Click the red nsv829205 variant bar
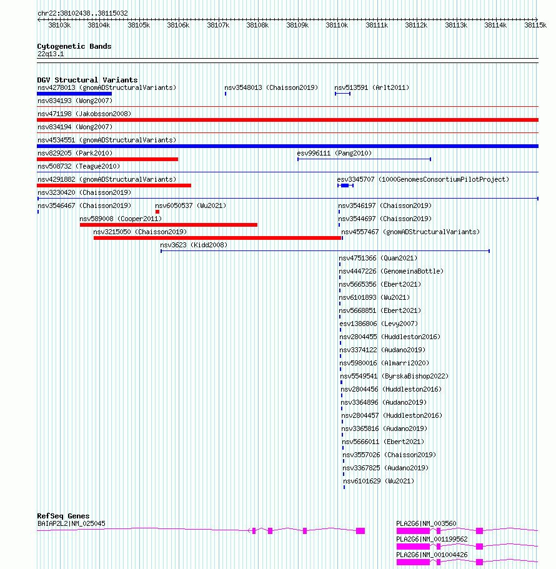Viewport: 556px width, 569px height. [x=107, y=159]
